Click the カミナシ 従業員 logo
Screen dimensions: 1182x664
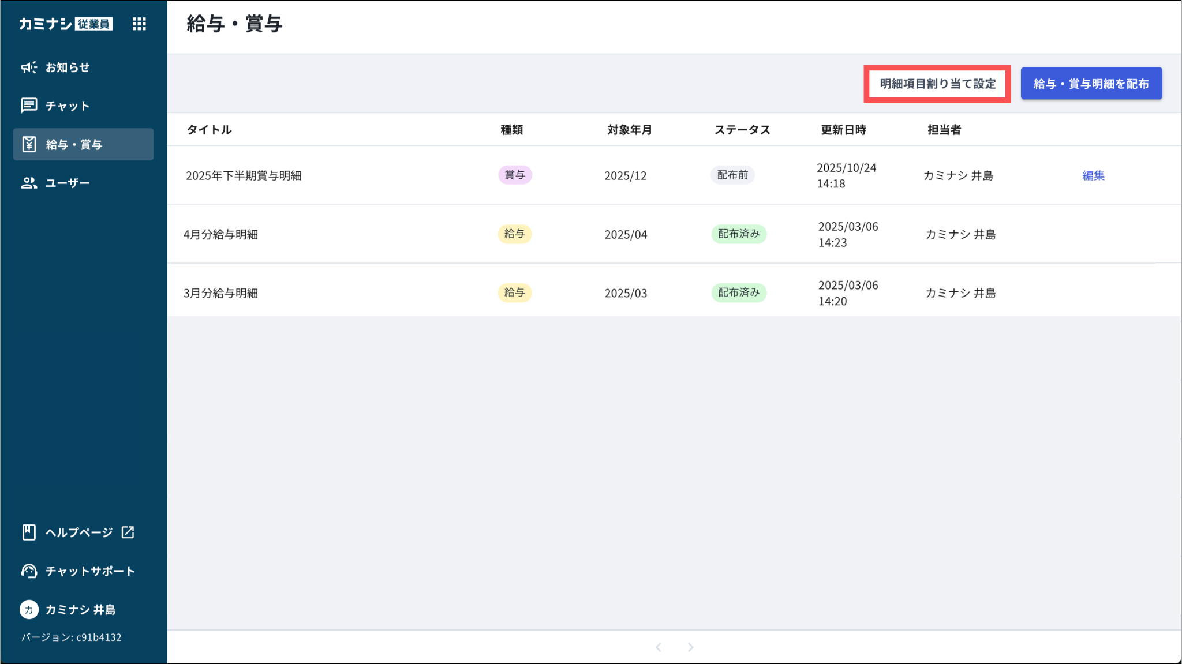(66, 24)
